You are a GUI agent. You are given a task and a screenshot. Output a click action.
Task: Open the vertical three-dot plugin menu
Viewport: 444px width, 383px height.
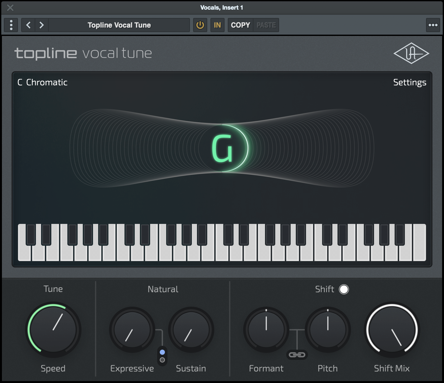(x=11, y=25)
